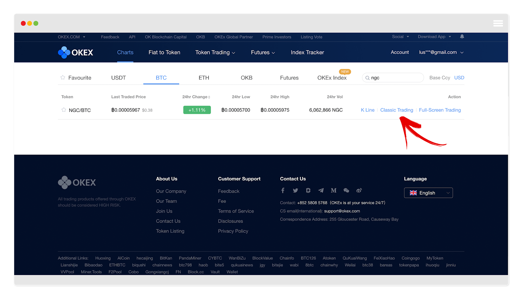Open Classic Trading for NGC/BTC
Viewport: 526px width, 296px height.
396,110
